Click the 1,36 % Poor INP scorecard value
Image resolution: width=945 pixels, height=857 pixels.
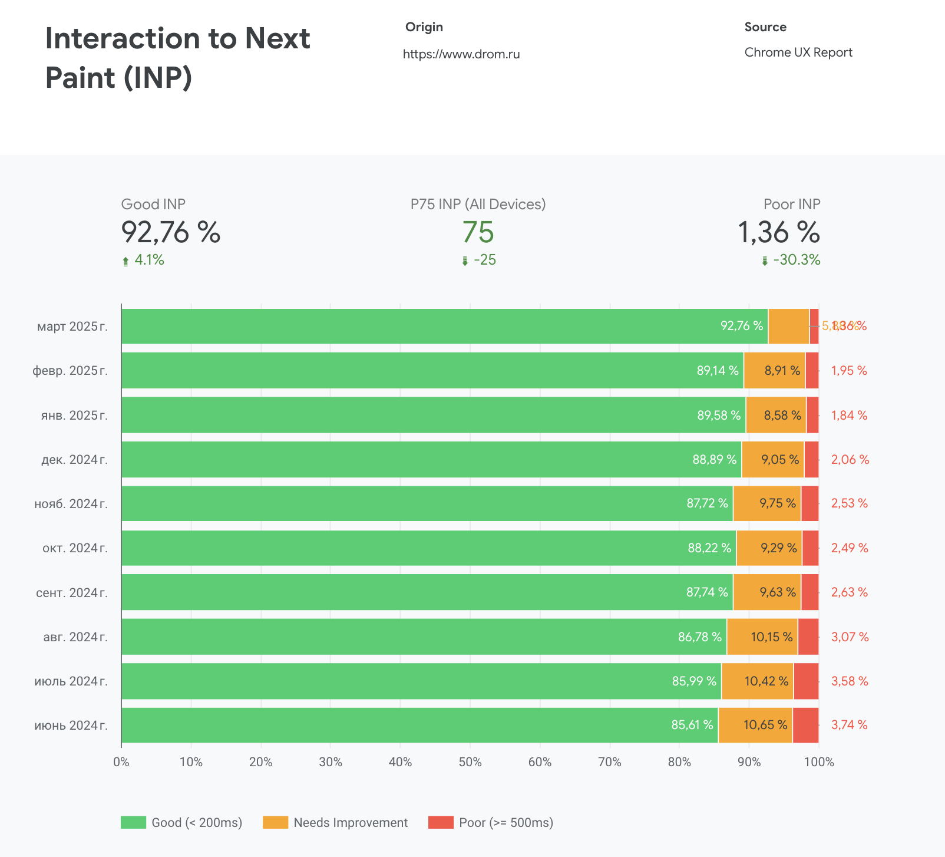[x=778, y=232]
